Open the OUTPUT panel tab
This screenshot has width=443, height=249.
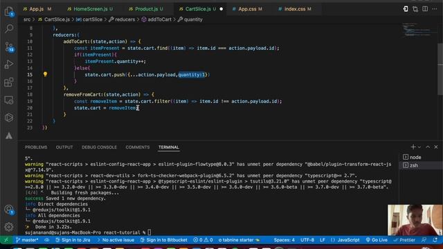[64, 147]
